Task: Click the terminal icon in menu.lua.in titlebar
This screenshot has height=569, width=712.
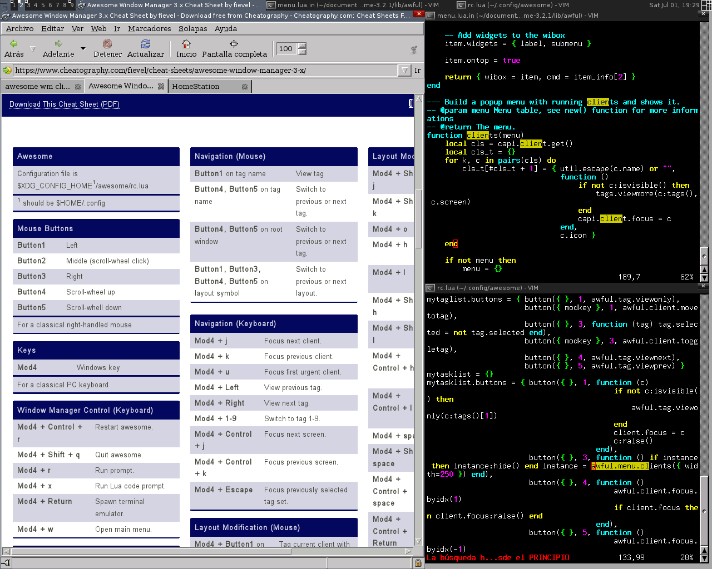Action: click(430, 16)
